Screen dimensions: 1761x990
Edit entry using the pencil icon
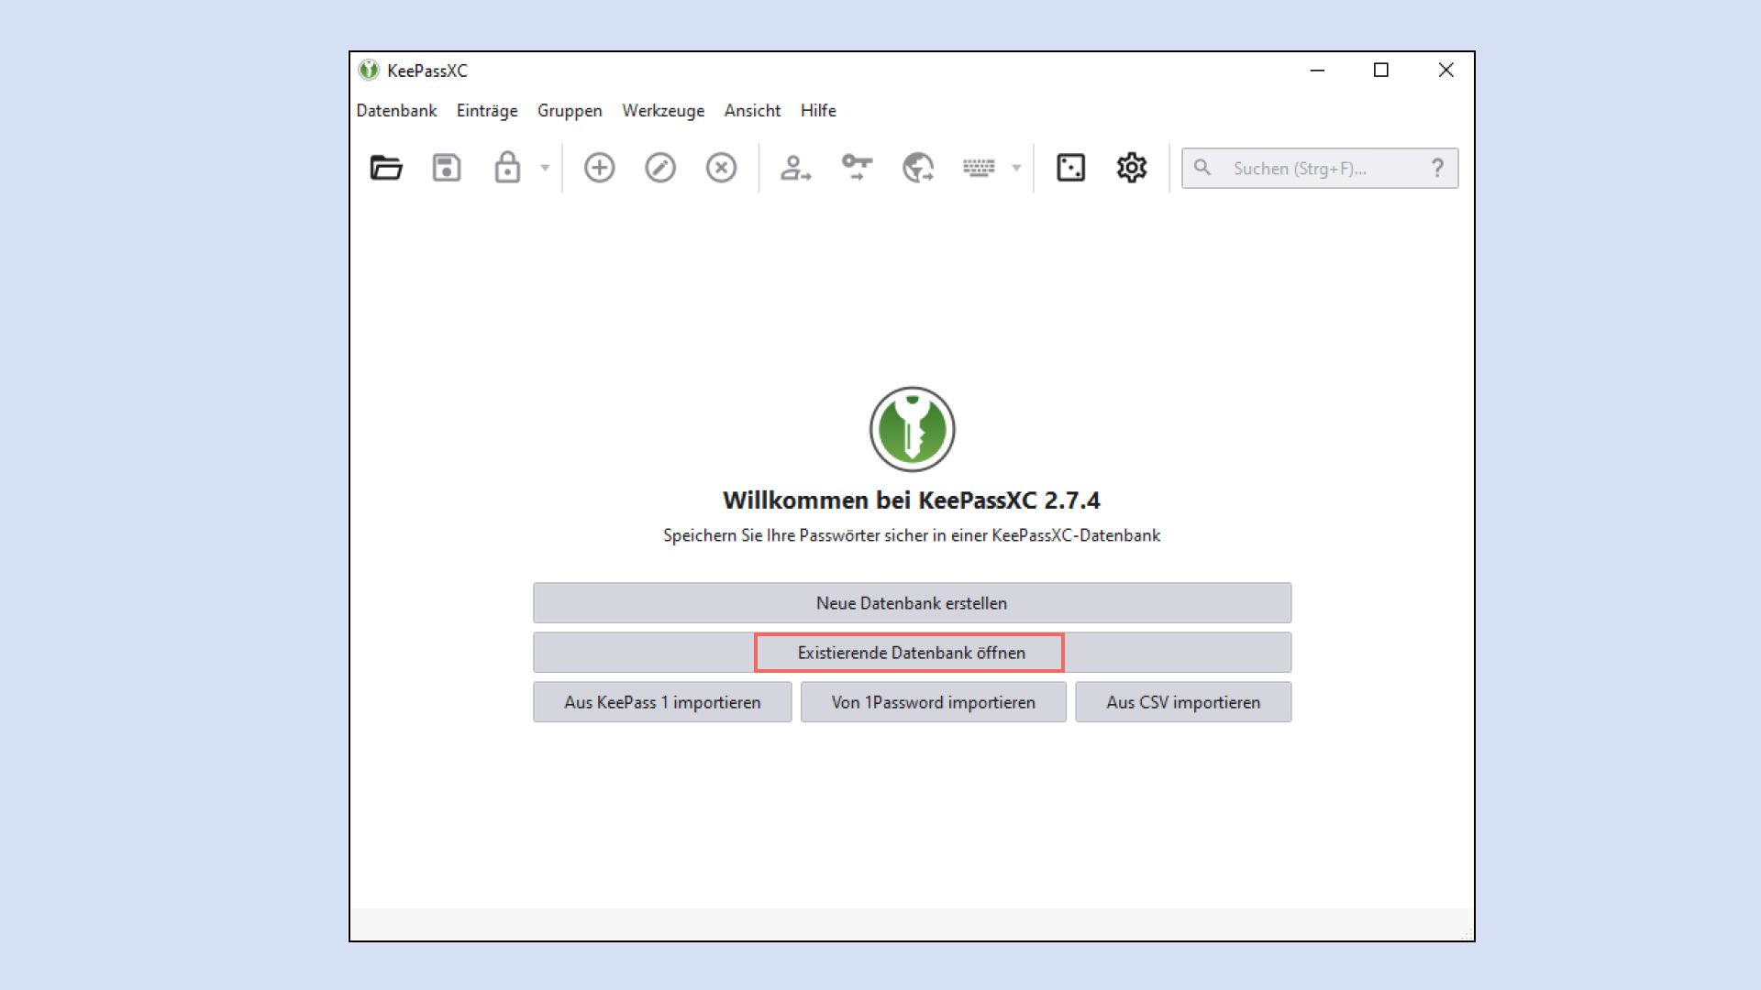pos(659,168)
